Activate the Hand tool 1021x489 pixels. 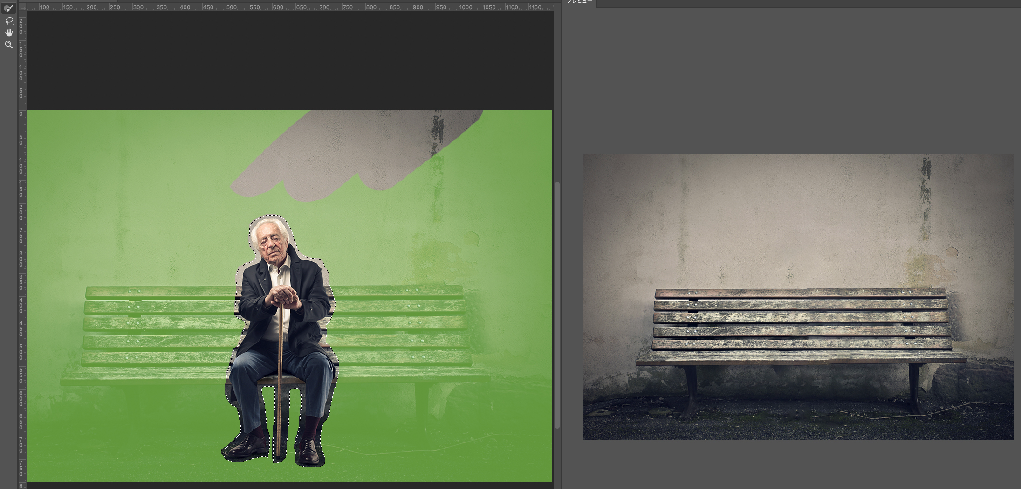[8, 33]
